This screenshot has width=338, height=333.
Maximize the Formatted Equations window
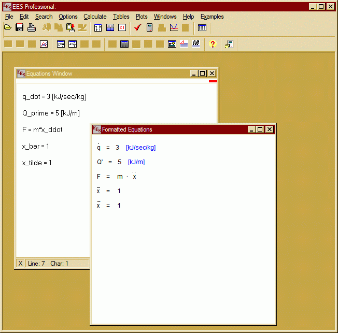[x=260, y=129]
